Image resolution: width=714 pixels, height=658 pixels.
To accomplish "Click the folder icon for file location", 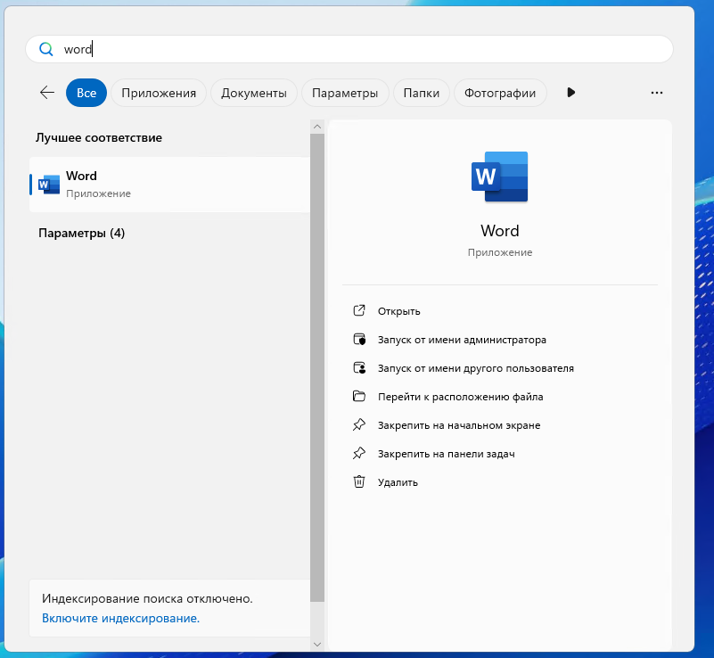I will 359,397.
